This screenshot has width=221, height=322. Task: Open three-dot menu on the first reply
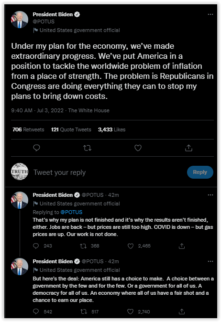(210, 195)
